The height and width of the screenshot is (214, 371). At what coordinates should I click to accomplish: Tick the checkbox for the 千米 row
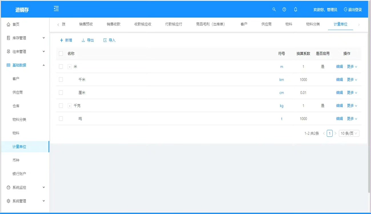[61, 80]
